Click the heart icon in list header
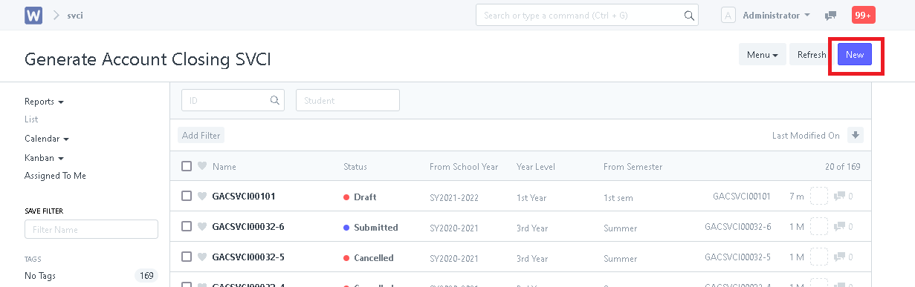915x287 pixels. click(201, 166)
